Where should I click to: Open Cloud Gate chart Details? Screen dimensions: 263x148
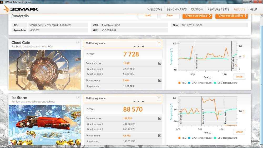(x=239, y=77)
